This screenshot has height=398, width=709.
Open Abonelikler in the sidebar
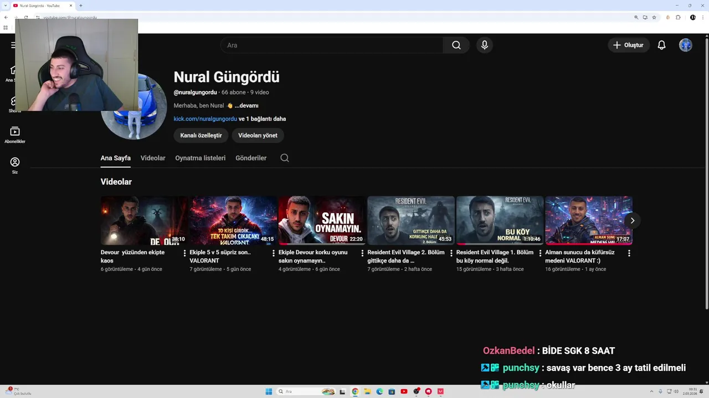(x=15, y=134)
